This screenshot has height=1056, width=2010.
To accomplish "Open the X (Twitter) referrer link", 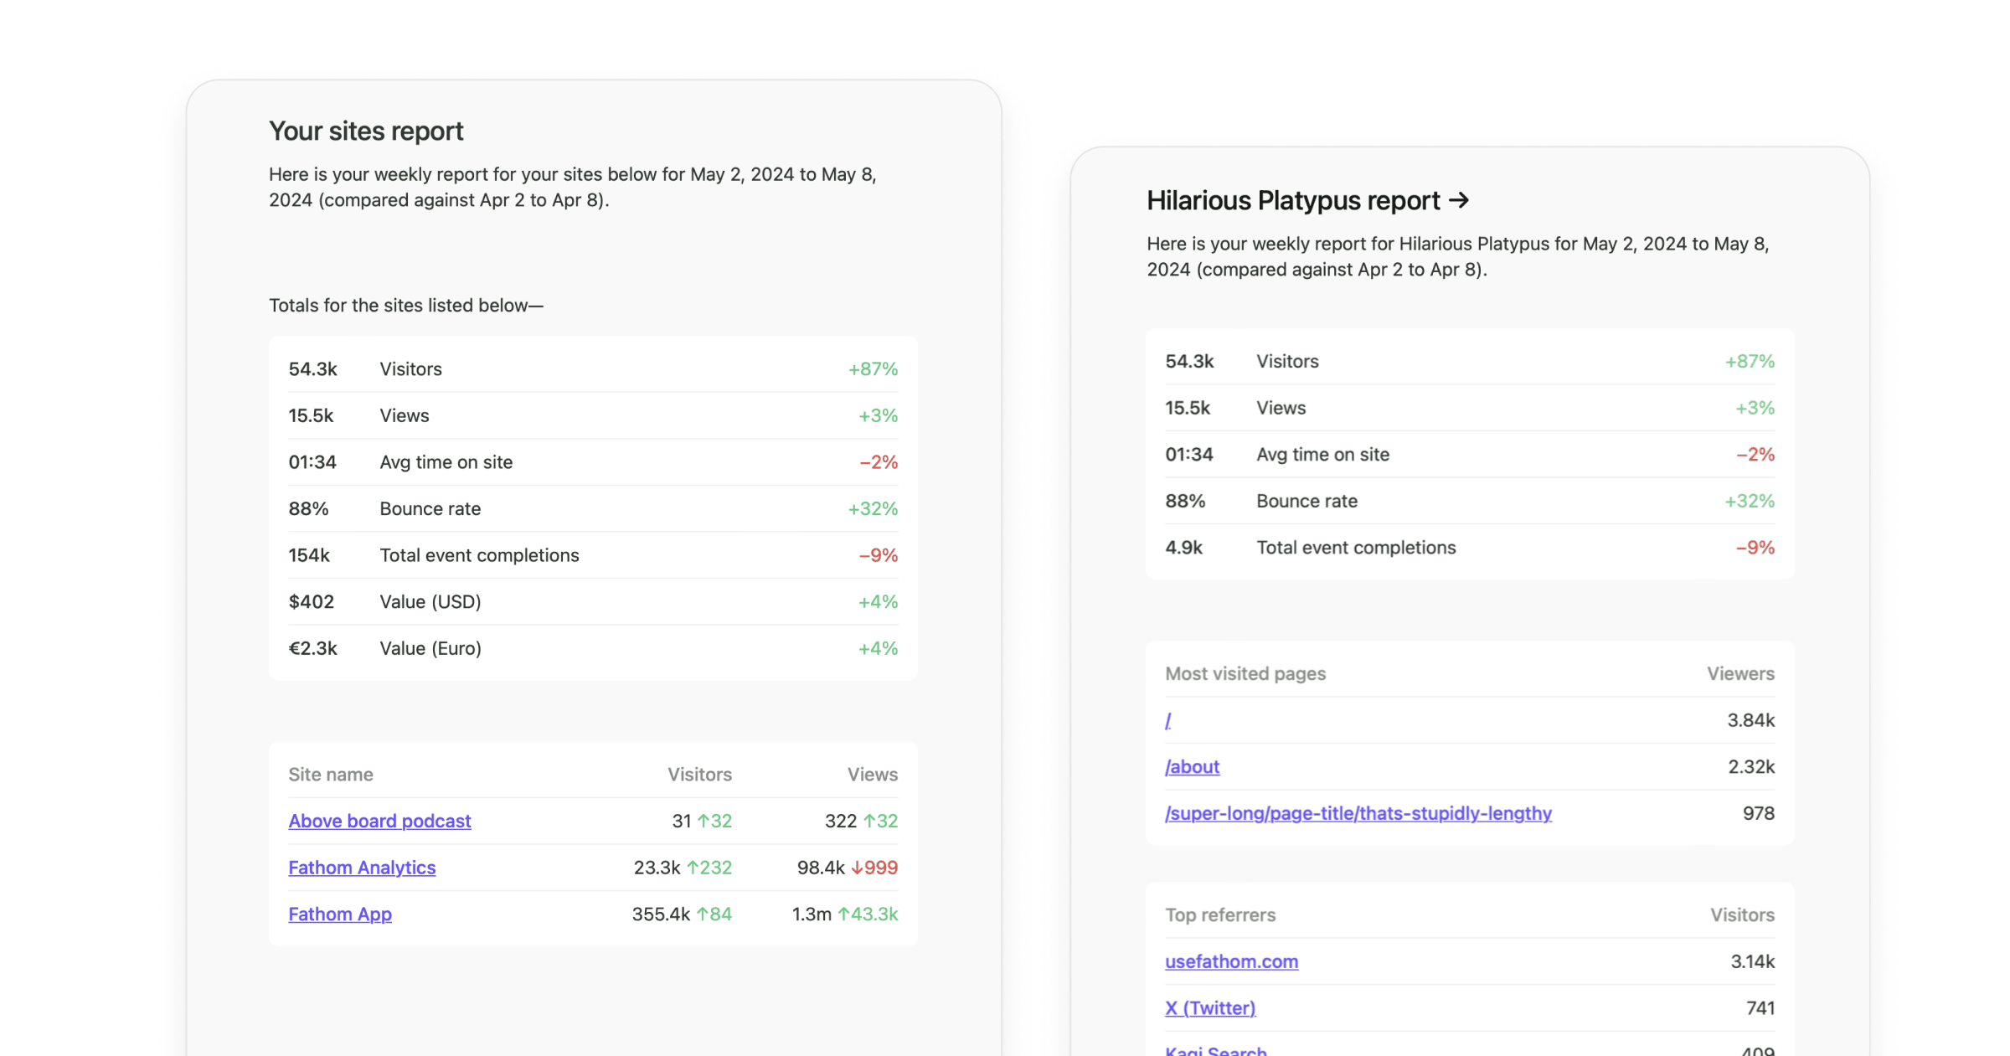I will tap(1209, 1007).
